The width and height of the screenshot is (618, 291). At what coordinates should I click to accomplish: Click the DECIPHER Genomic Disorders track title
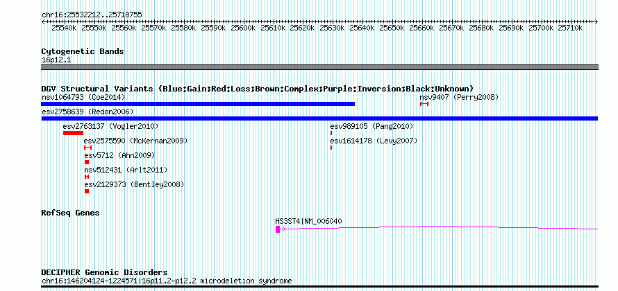[x=104, y=272]
